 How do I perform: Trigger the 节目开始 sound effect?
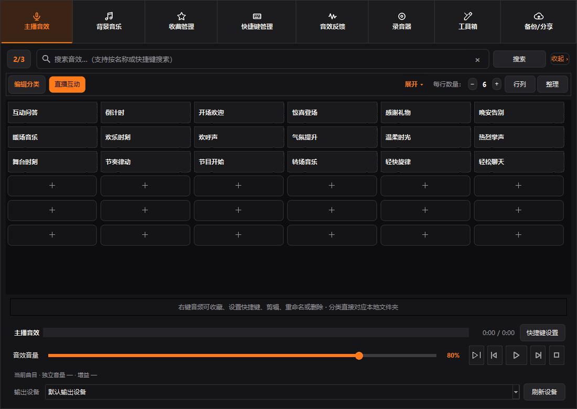click(x=239, y=162)
